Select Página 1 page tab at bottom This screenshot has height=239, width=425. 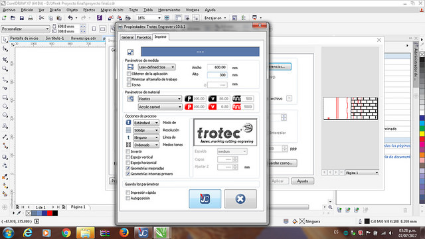78,207
